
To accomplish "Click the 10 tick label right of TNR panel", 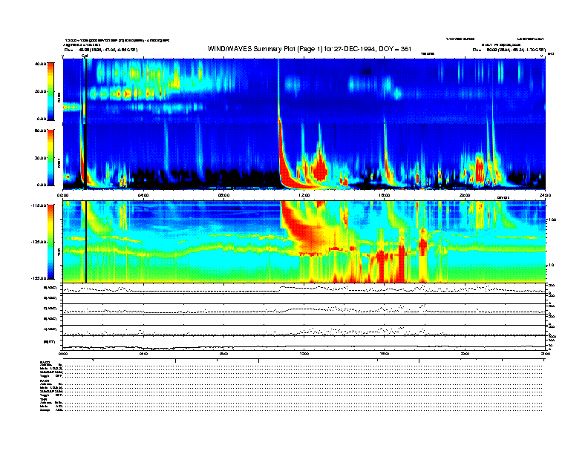I will pos(551,265).
